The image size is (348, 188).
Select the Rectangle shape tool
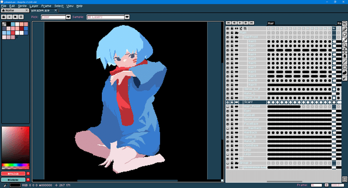(345, 67)
